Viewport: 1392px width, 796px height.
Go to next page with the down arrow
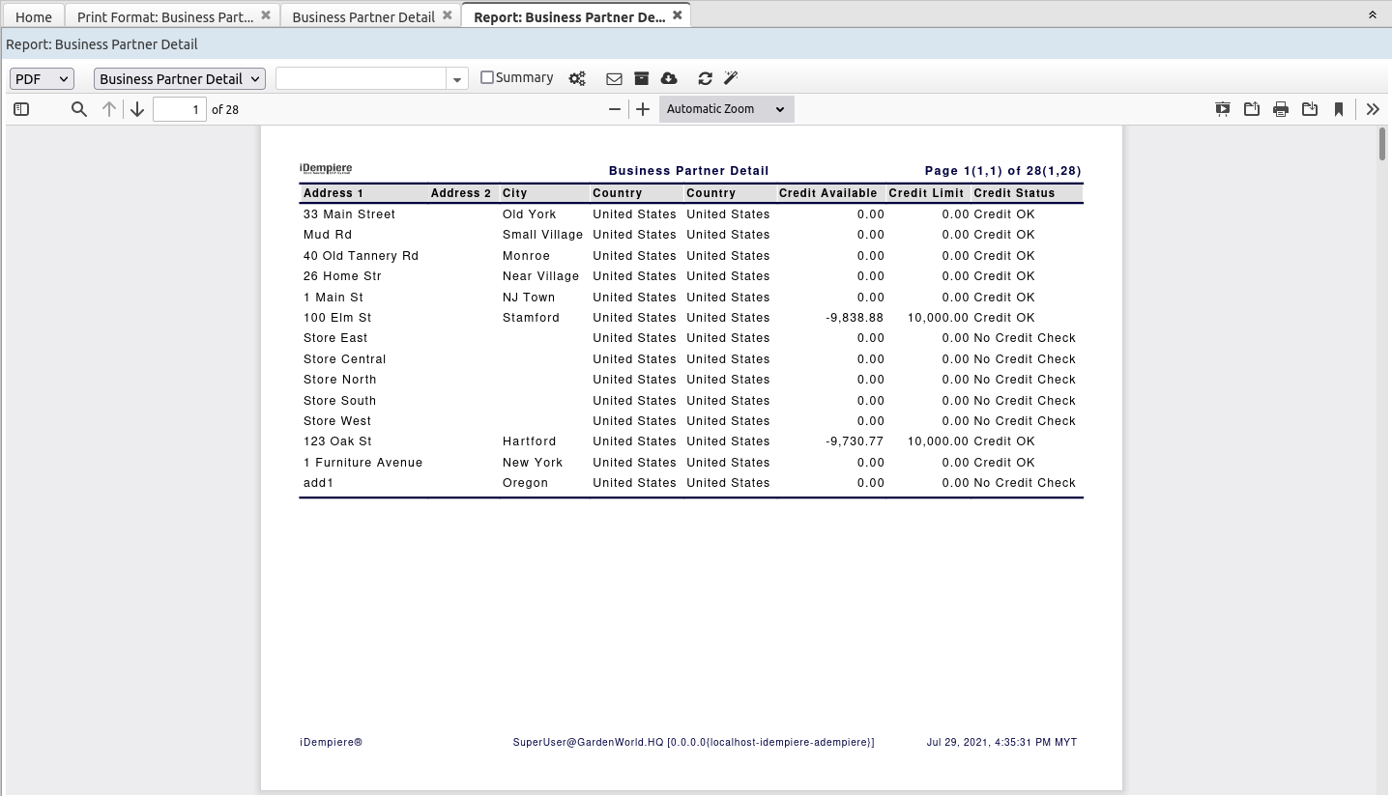136,109
